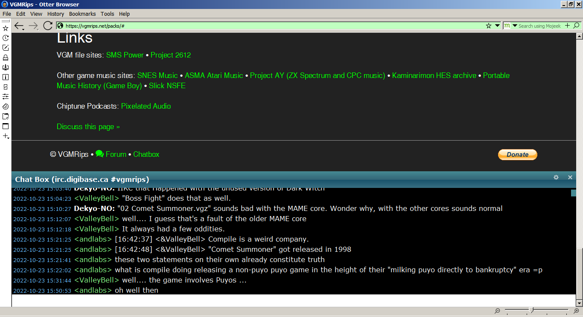Toggle bookmark star in address bar
583x317 pixels.
click(489, 26)
